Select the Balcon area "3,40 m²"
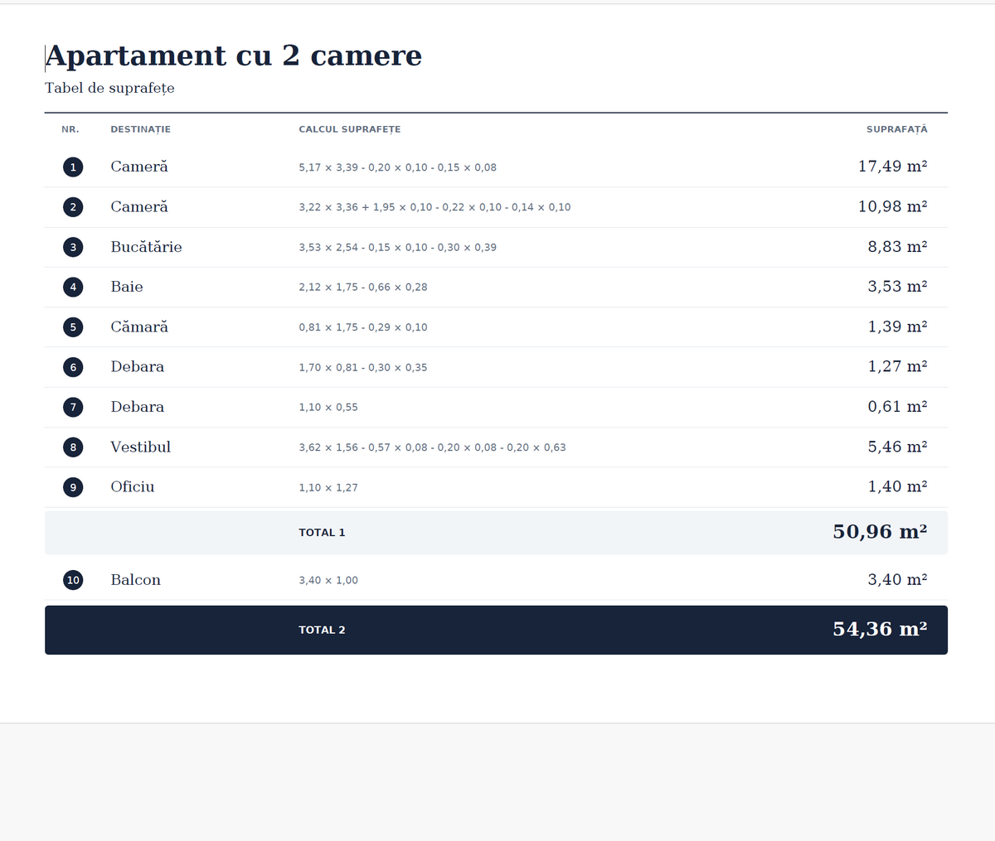This screenshot has width=995, height=841. pyautogui.click(x=898, y=580)
